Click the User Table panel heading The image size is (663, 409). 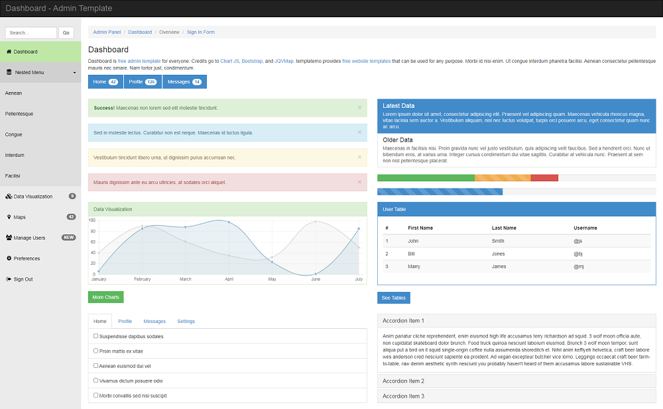516,209
